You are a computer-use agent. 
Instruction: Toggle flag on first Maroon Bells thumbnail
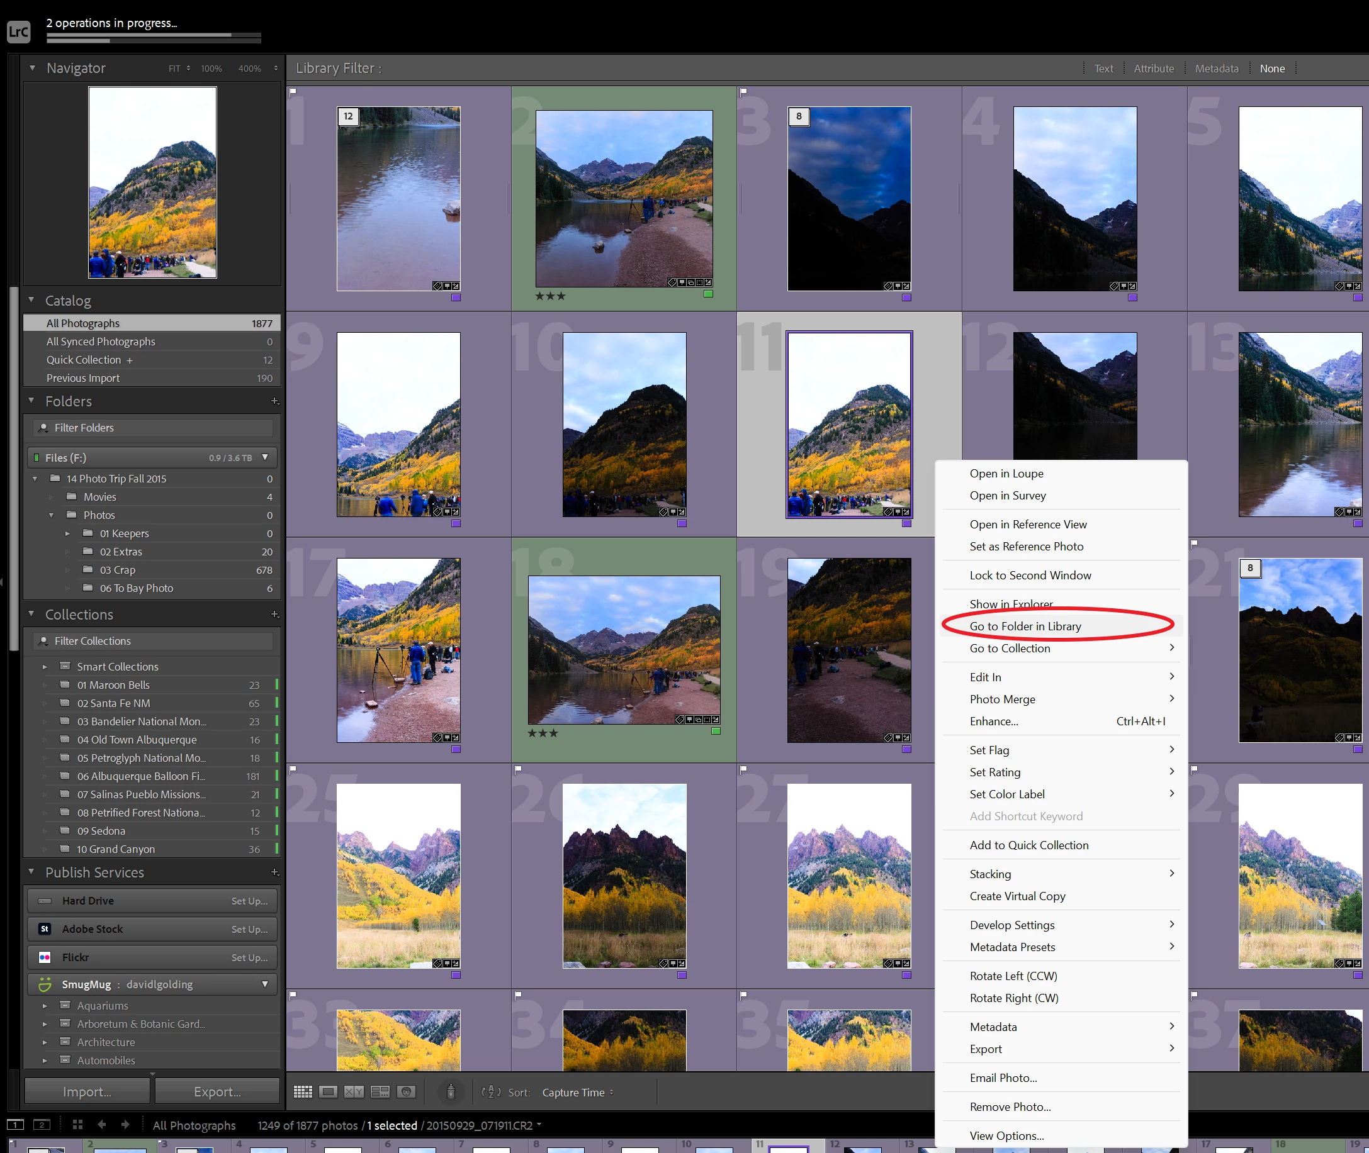click(x=293, y=91)
